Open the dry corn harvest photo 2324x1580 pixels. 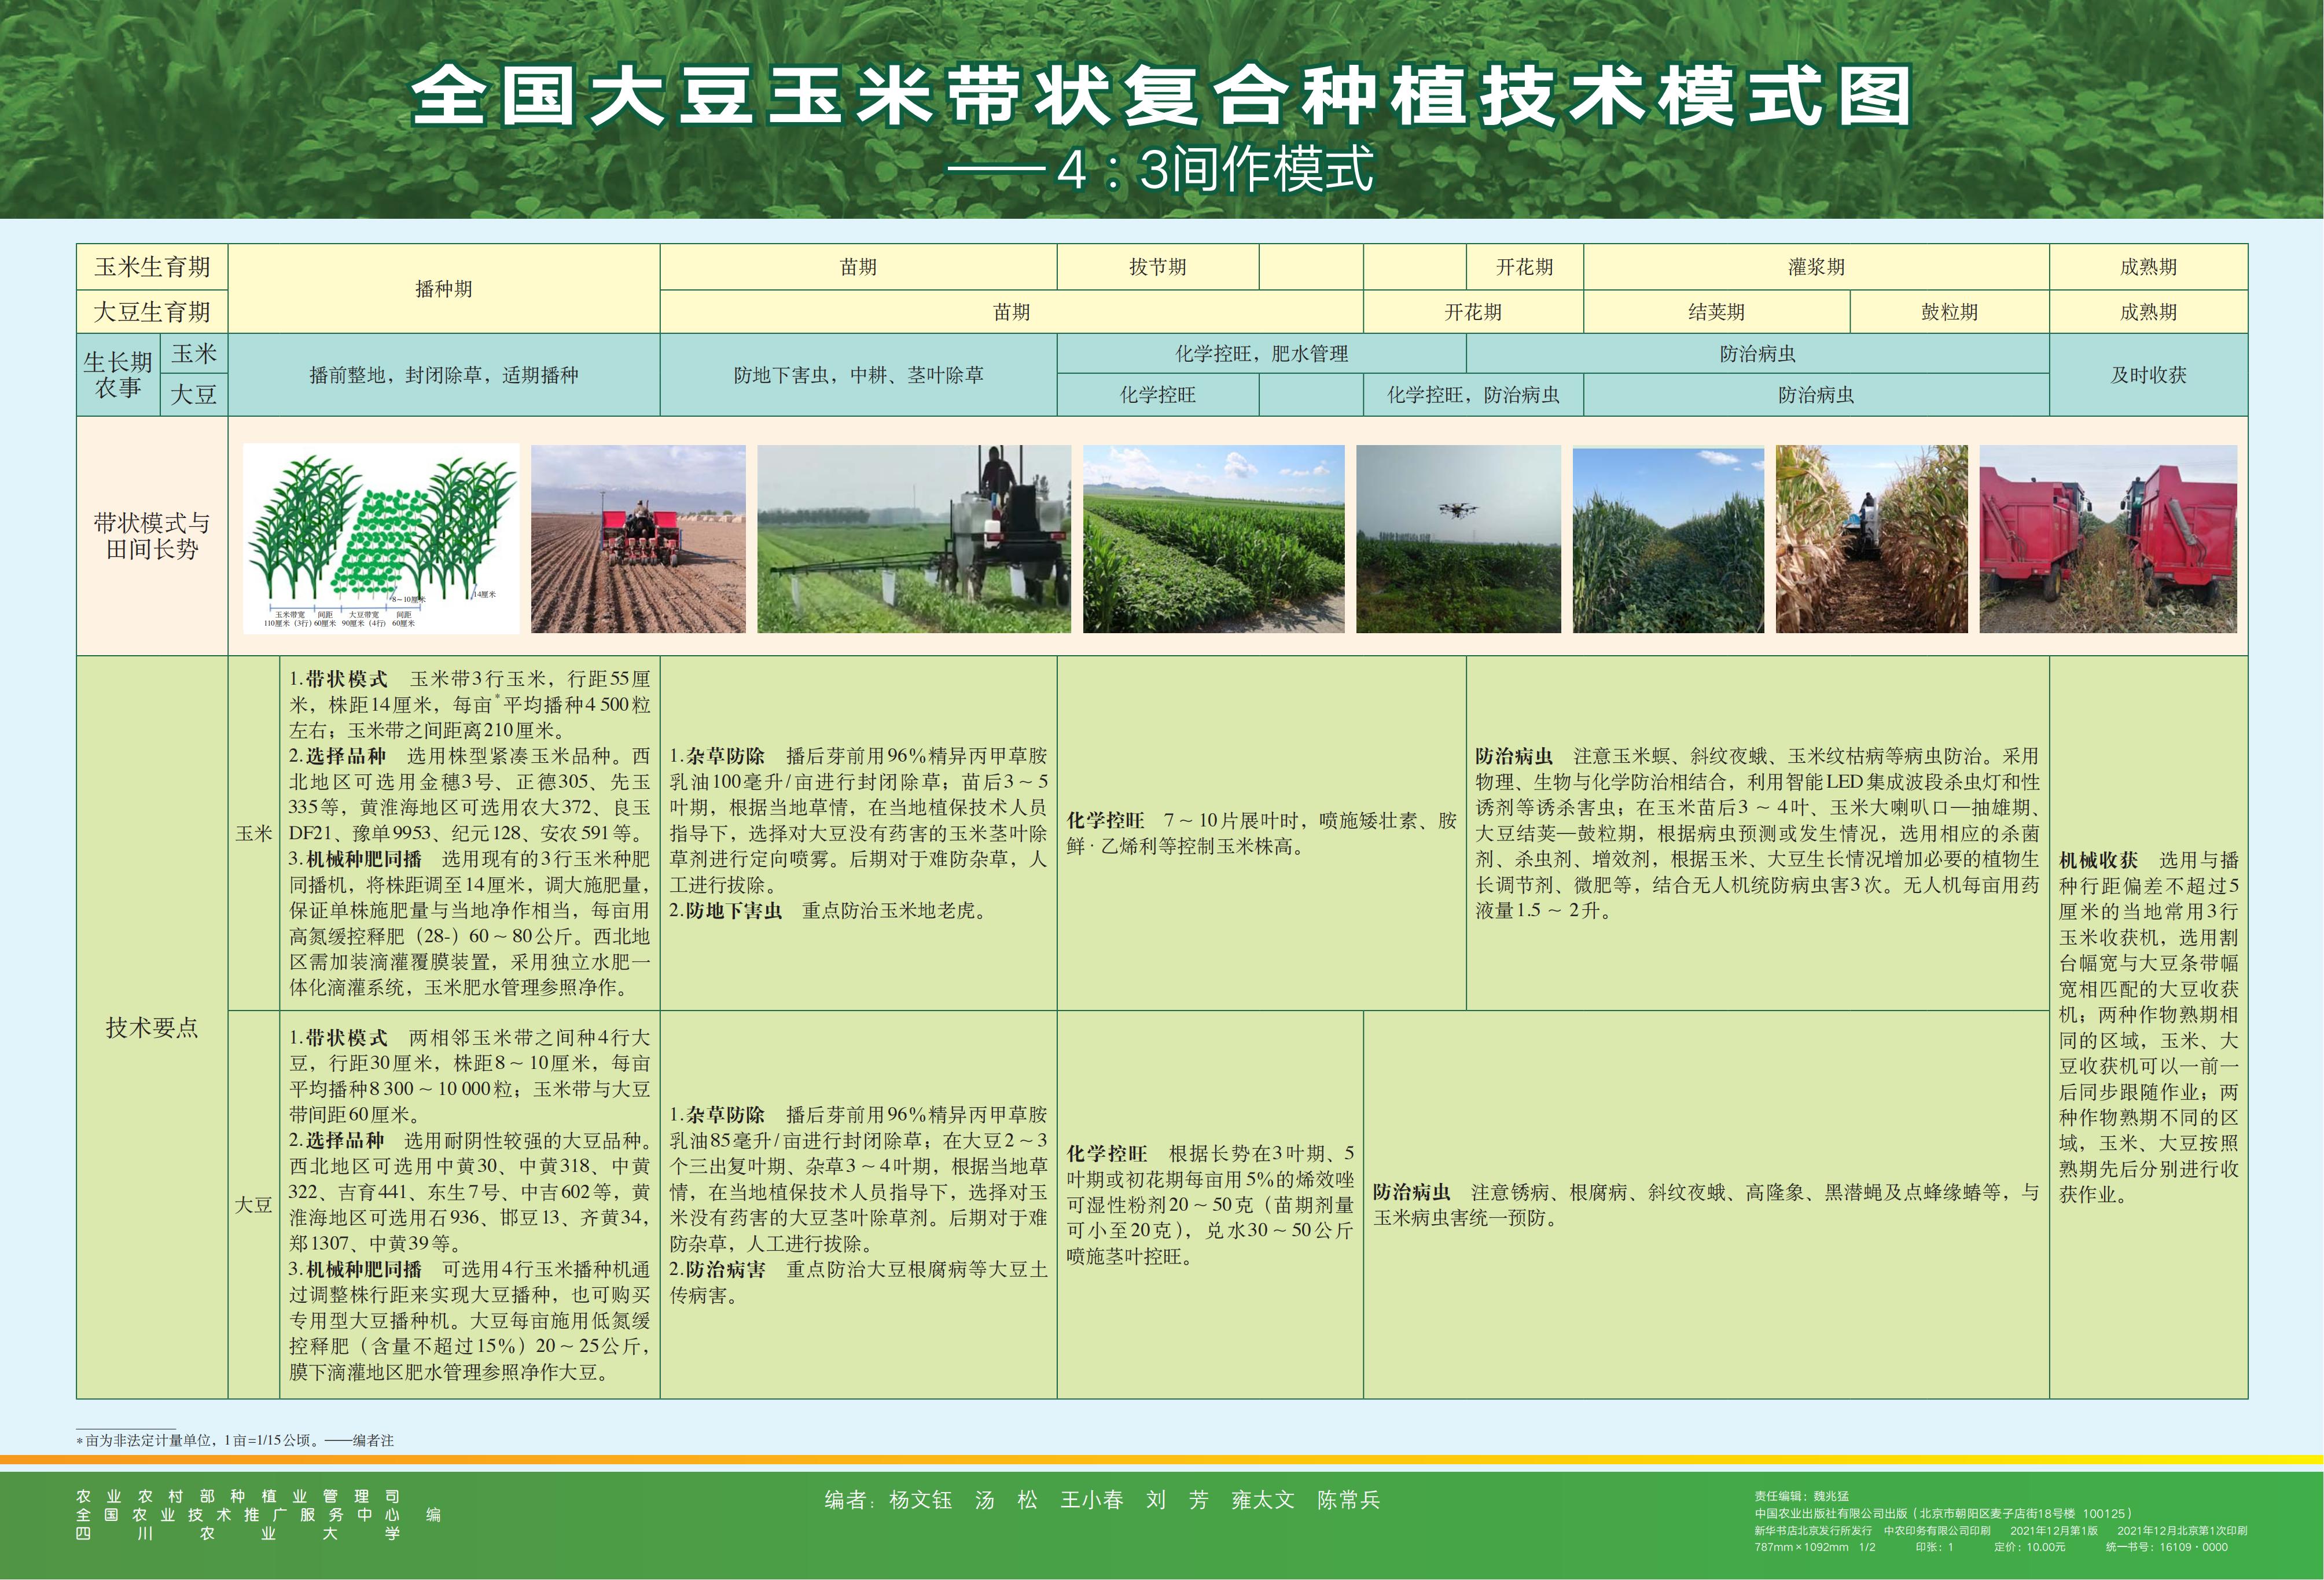click(x=1871, y=539)
